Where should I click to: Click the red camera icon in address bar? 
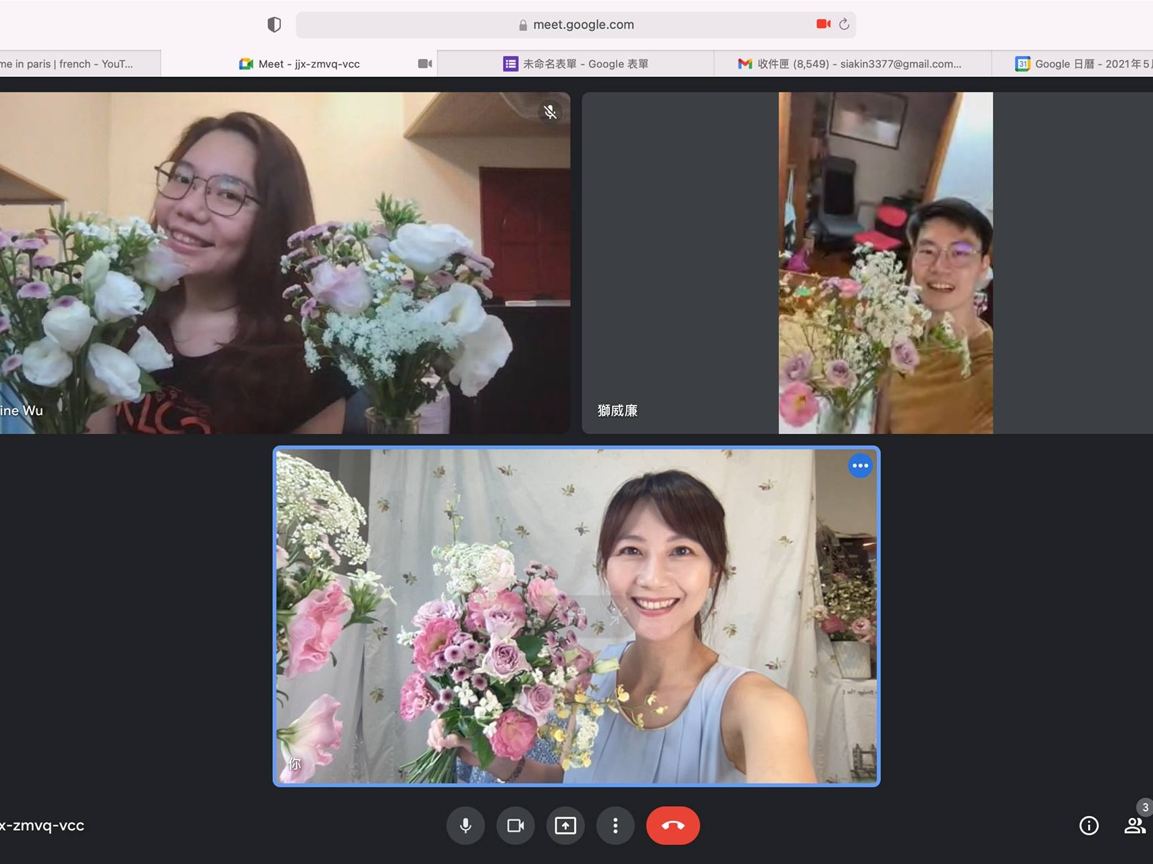point(823,23)
